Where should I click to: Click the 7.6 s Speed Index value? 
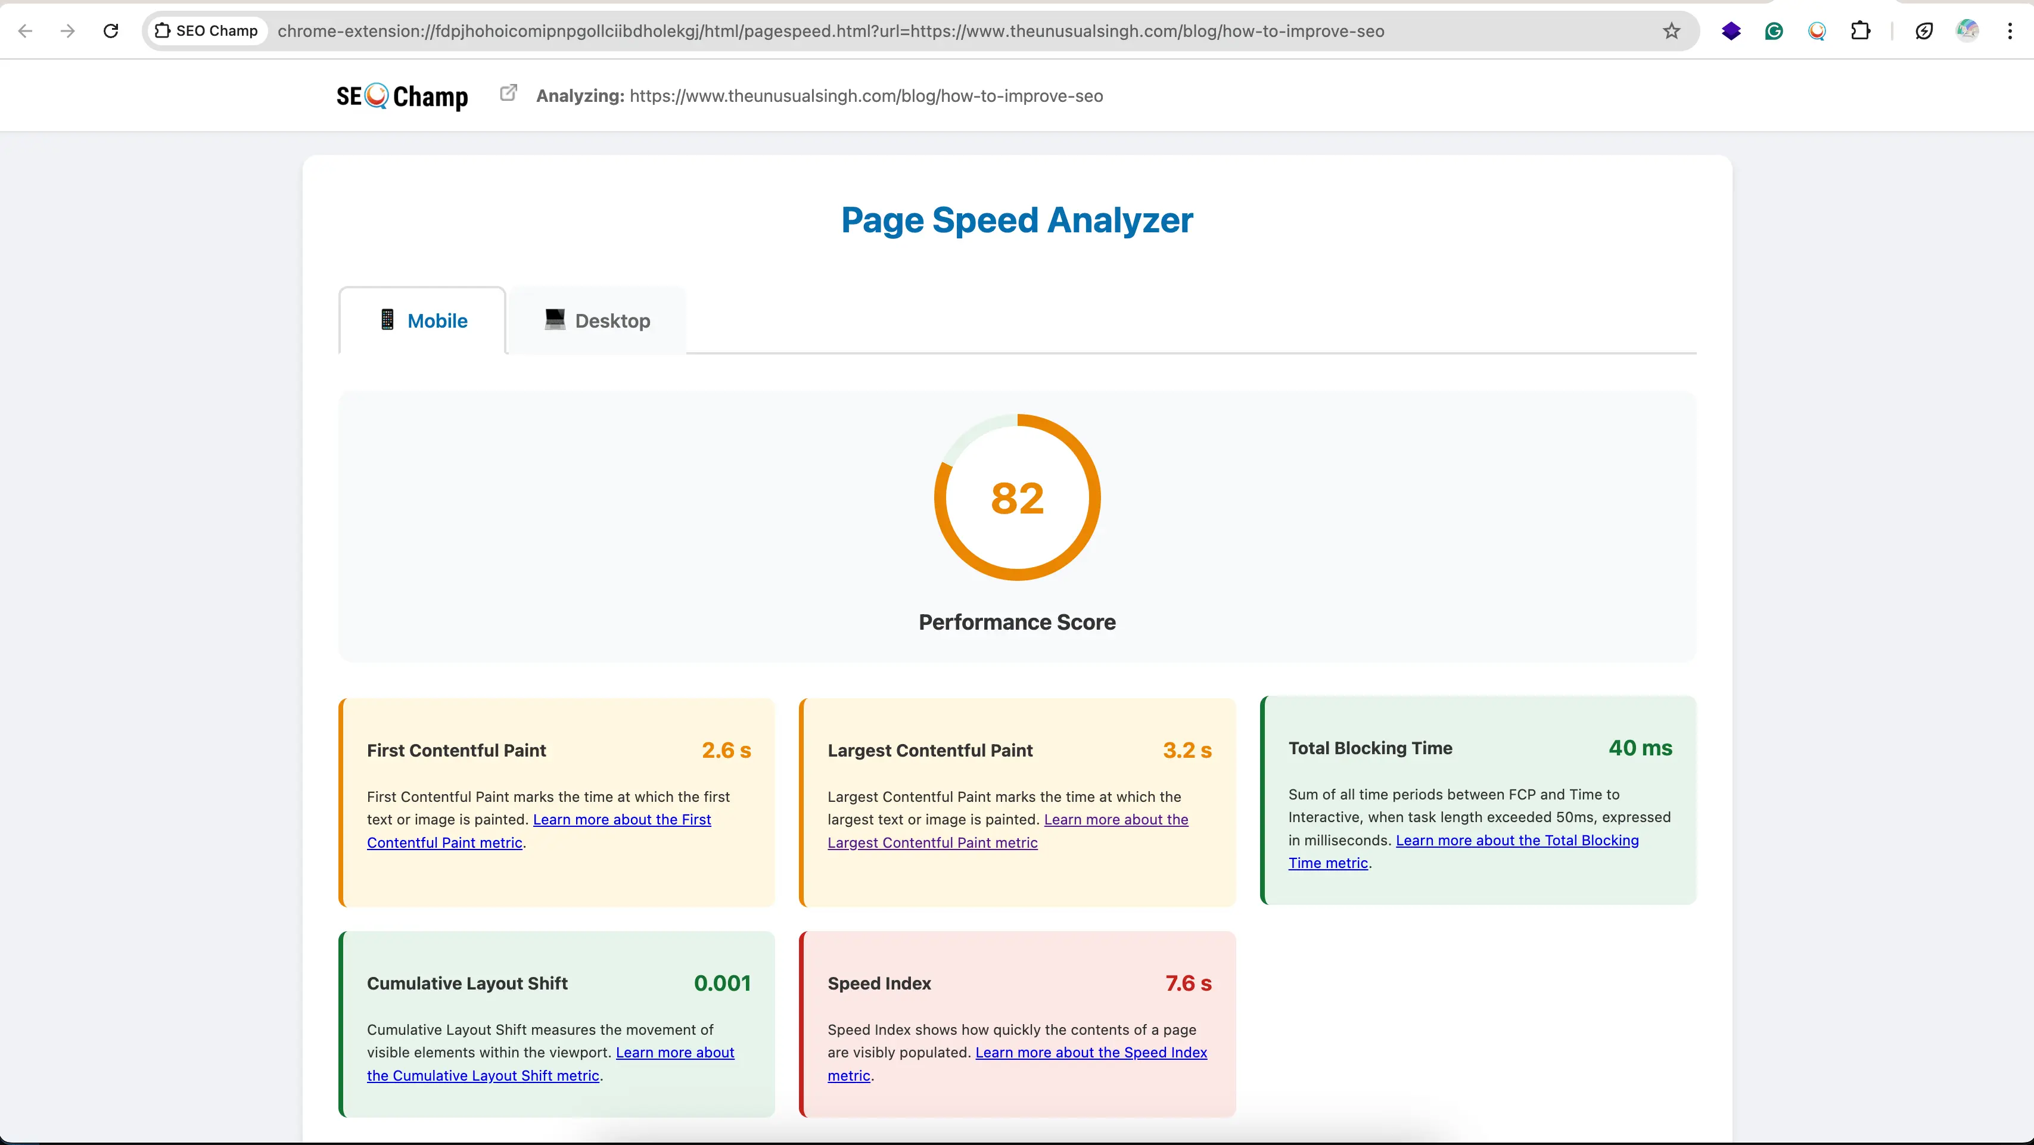click(1189, 983)
